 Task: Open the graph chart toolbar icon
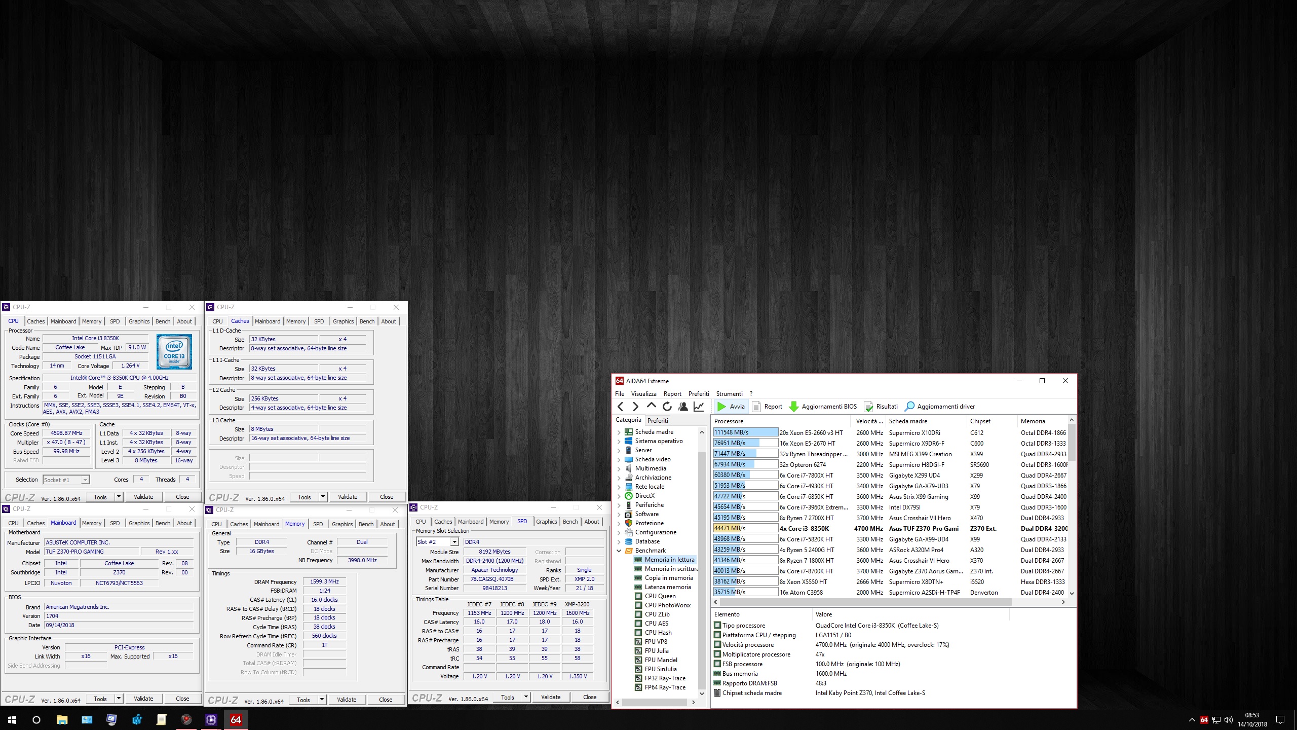[x=699, y=406]
